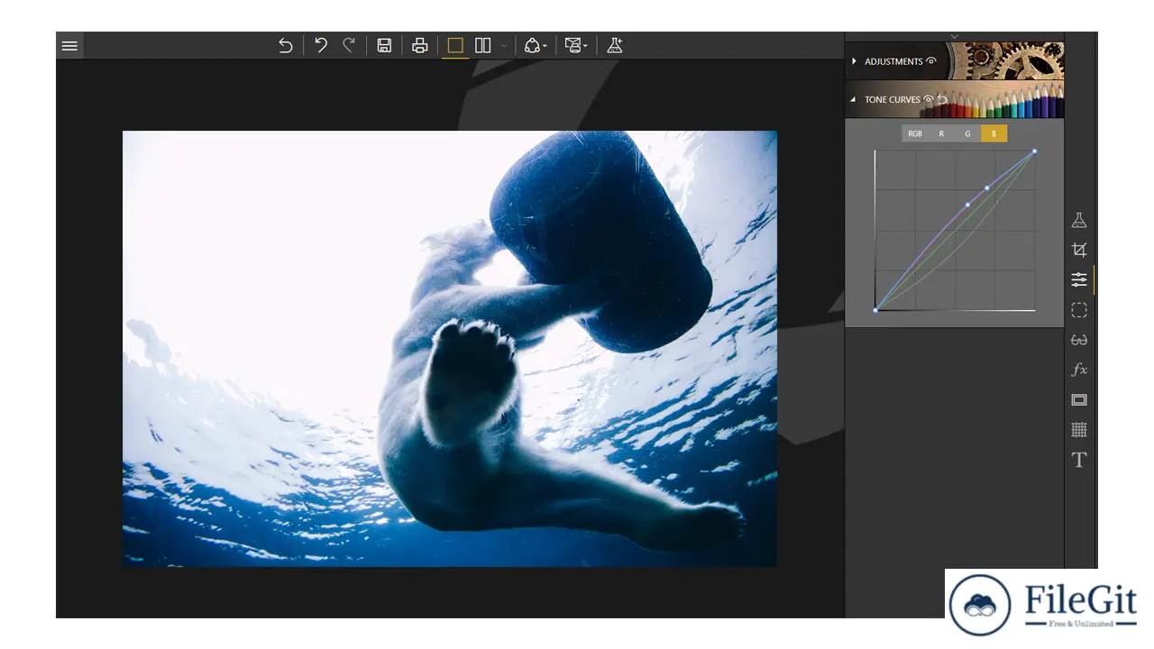Select the B curve channel
The image size is (1154, 649).
pos(994,133)
